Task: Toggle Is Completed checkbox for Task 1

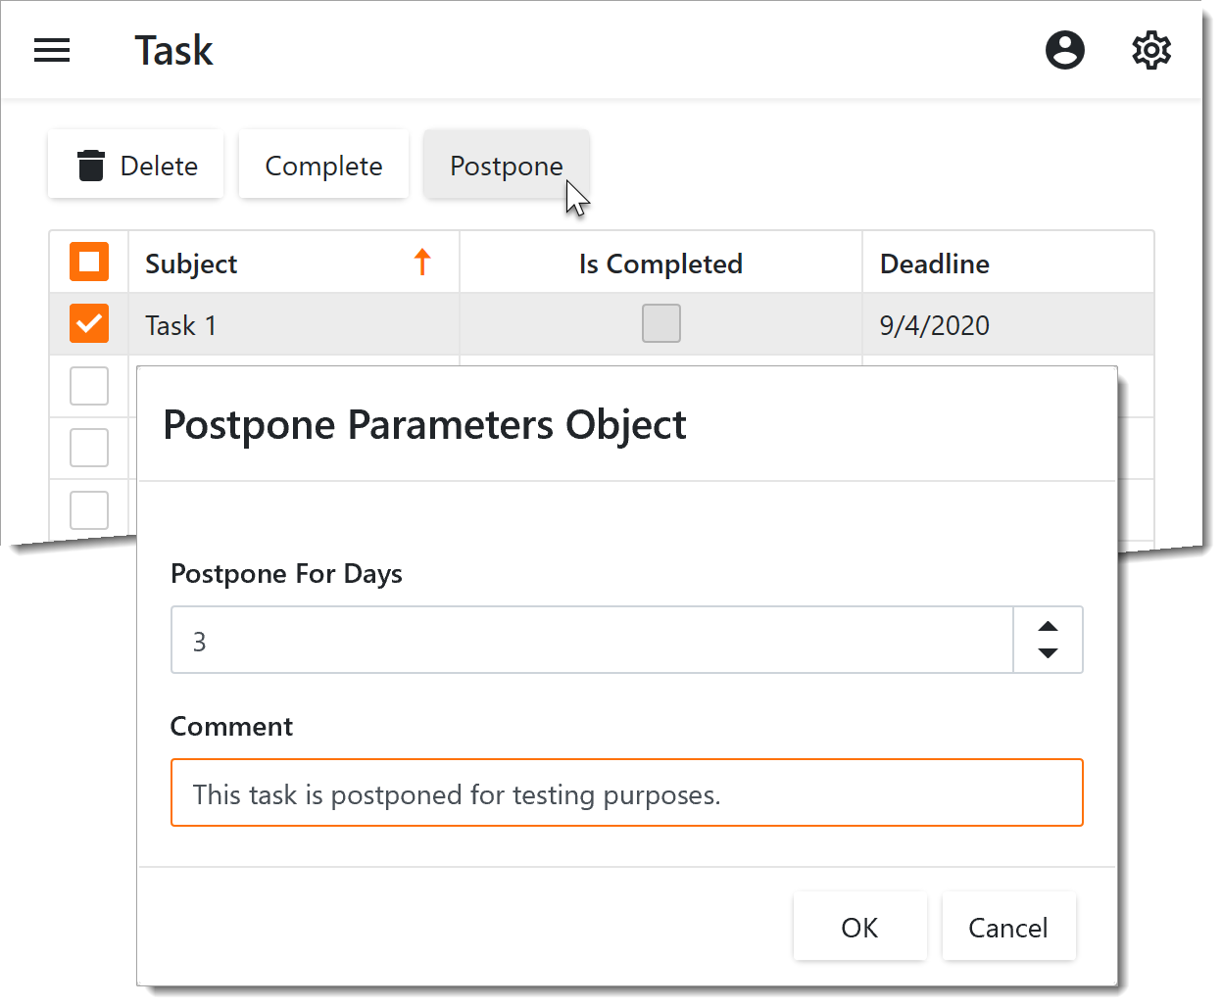Action: [x=660, y=324]
